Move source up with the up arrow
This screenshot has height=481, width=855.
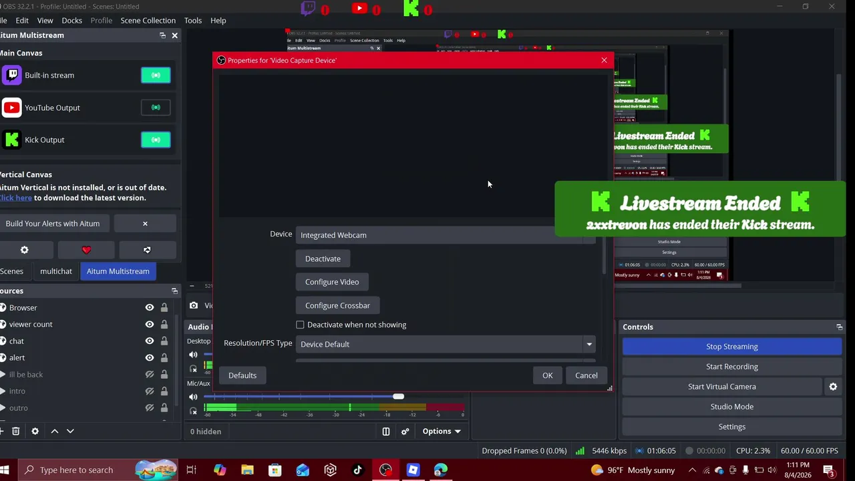[55, 432]
